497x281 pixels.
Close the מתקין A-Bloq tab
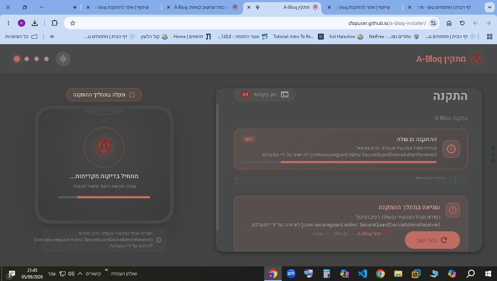coord(249,7)
